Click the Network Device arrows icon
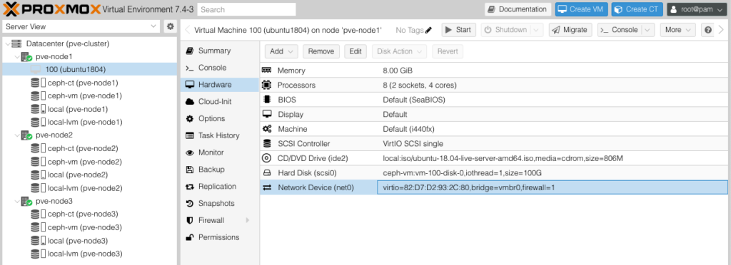731x265 pixels. [x=267, y=187]
